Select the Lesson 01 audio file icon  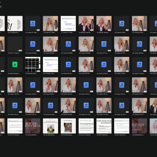[33, 24]
